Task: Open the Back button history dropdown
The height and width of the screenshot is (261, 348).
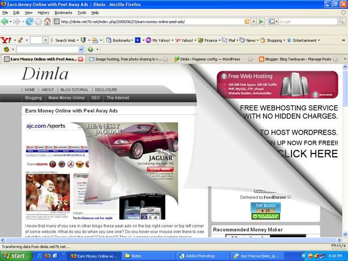Action: (10, 22)
